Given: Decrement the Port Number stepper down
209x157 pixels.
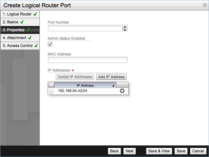Looking at the screenshot, I should [x=125, y=30].
